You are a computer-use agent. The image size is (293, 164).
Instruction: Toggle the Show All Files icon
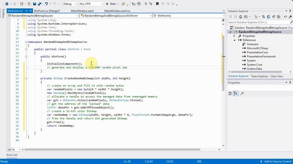[x=279, y=17]
